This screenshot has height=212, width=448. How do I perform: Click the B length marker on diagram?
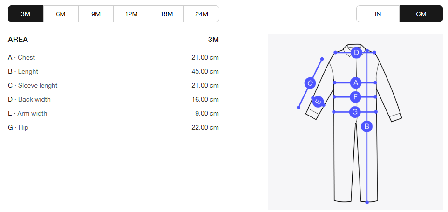[367, 126]
